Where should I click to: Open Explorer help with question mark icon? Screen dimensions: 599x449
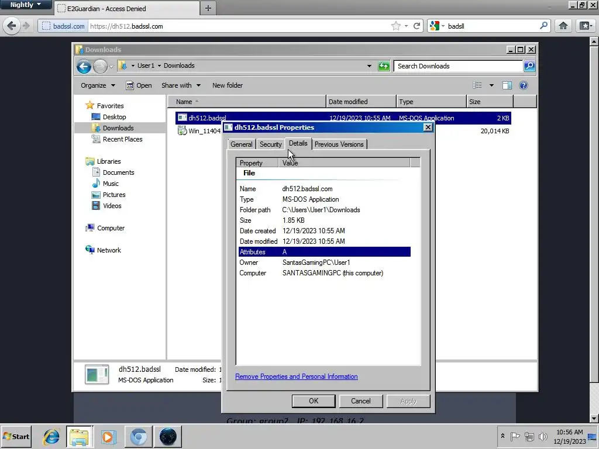point(524,85)
